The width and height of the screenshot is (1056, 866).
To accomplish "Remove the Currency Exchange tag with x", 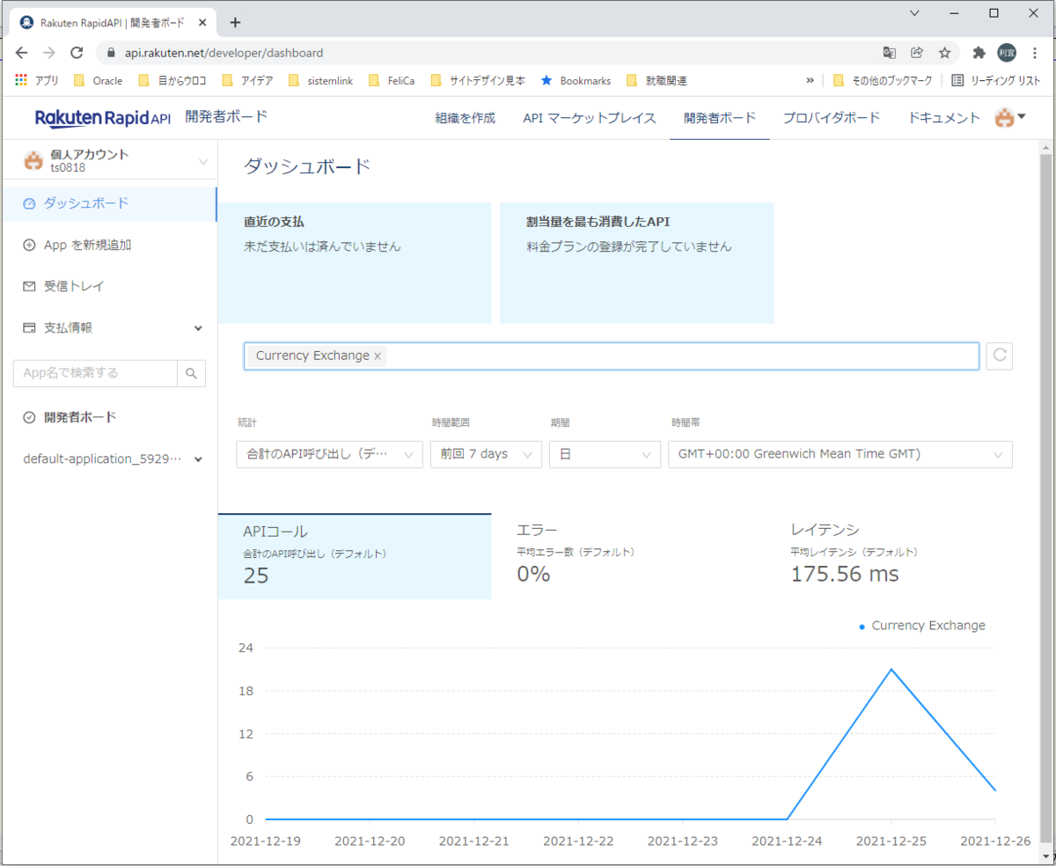I will click(378, 356).
